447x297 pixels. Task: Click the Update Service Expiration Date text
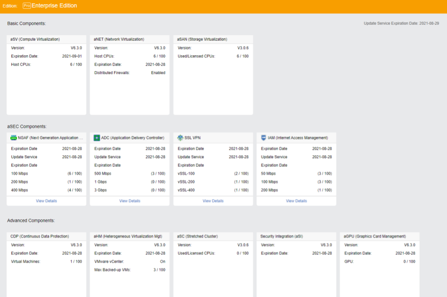click(401, 23)
